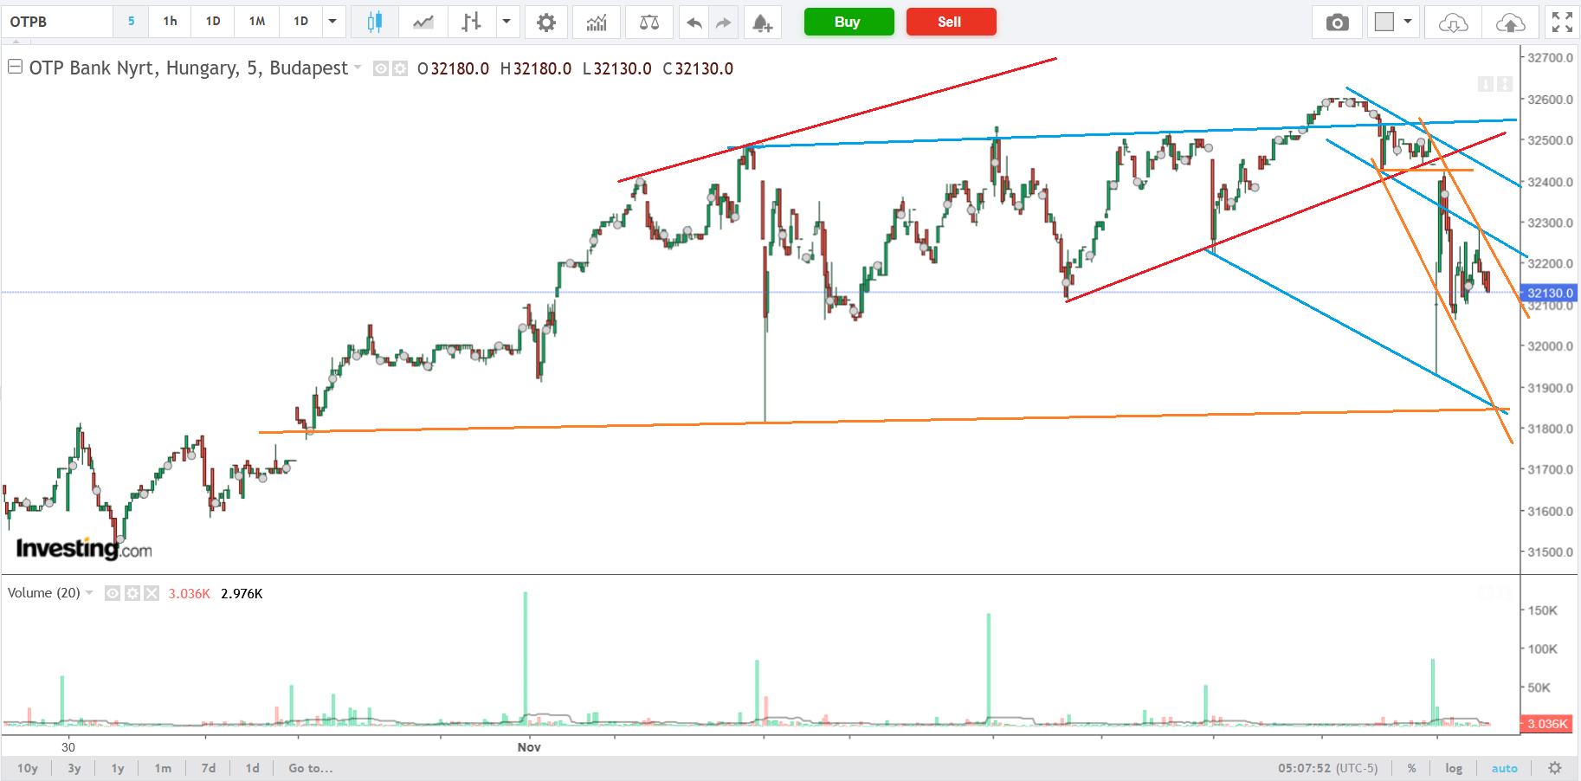Image resolution: width=1581 pixels, height=781 pixels.
Task: Toggle visibility of the Volume indicator
Action: 113,593
